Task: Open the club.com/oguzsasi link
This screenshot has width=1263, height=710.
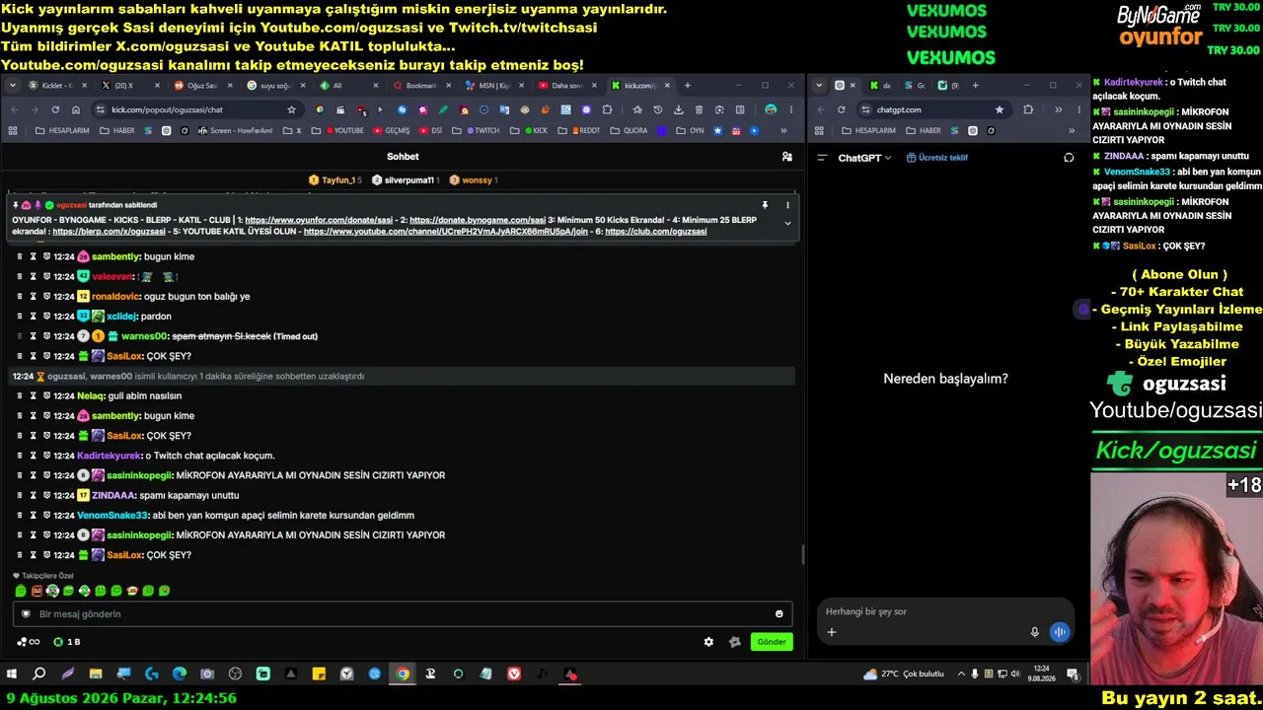Action: (655, 232)
